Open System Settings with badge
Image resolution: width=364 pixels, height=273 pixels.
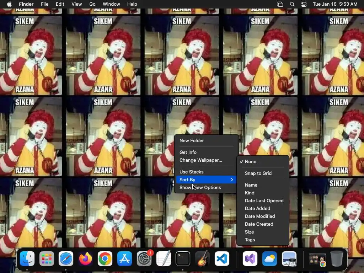144,259
